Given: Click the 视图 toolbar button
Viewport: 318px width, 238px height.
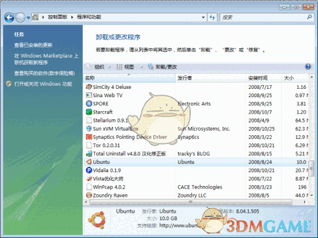Looking at the screenshot, I should pyautogui.click(x=125, y=67).
